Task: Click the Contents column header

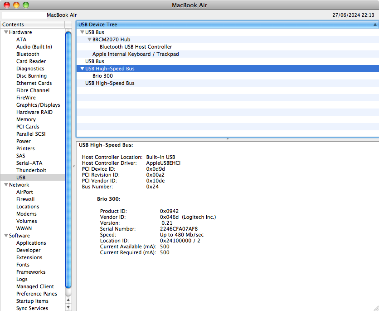Action: point(32,25)
